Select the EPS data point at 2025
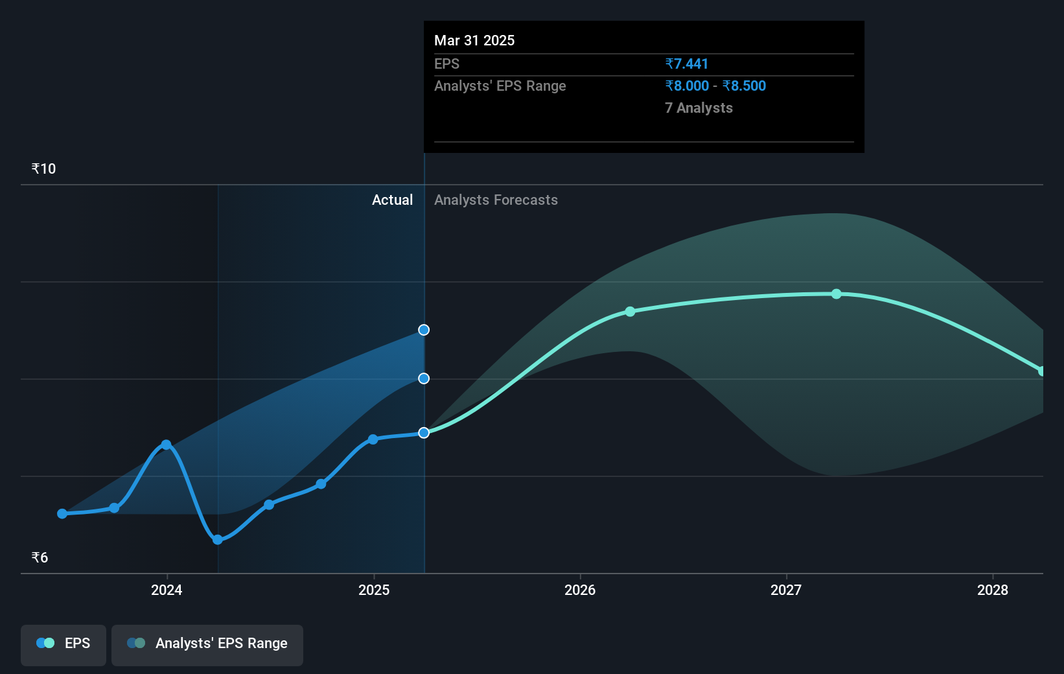This screenshot has height=674, width=1064. coord(373,439)
